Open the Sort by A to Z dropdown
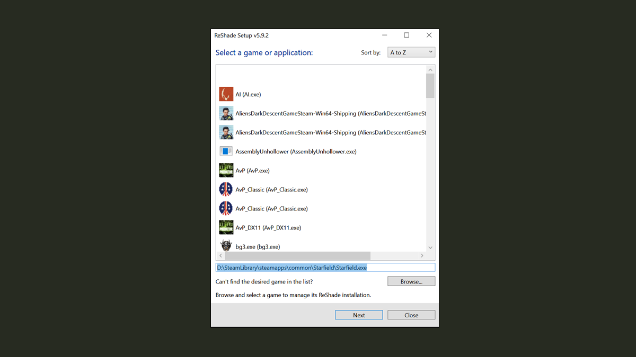Image resolution: width=636 pixels, height=357 pixels. point(411,52)
